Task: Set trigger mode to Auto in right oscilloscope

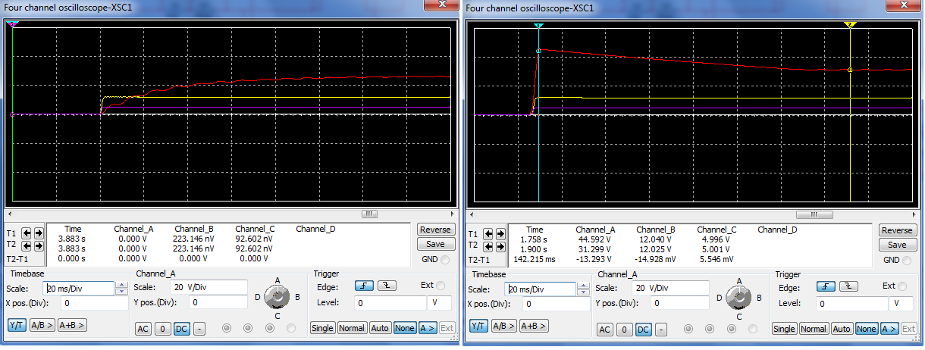Action: point(842,329)
